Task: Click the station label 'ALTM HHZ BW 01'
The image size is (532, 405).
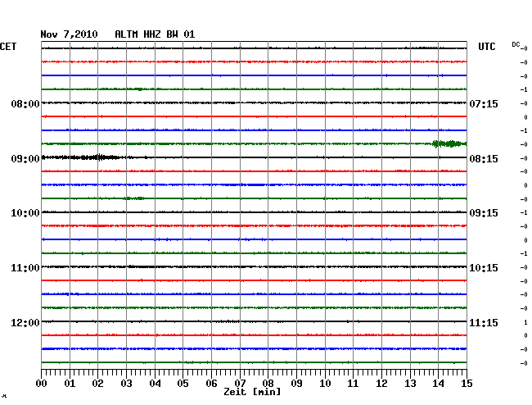Action: click(155, 34)
